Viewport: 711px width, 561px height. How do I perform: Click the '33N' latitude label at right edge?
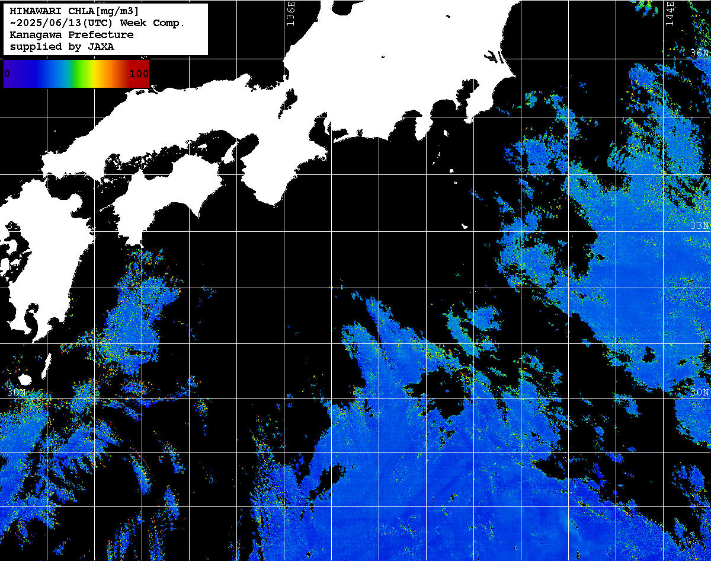point(700,226)
